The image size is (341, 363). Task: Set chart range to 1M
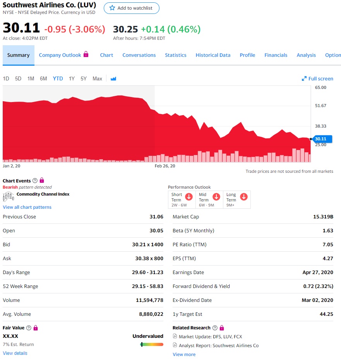[x=31, y=79]
